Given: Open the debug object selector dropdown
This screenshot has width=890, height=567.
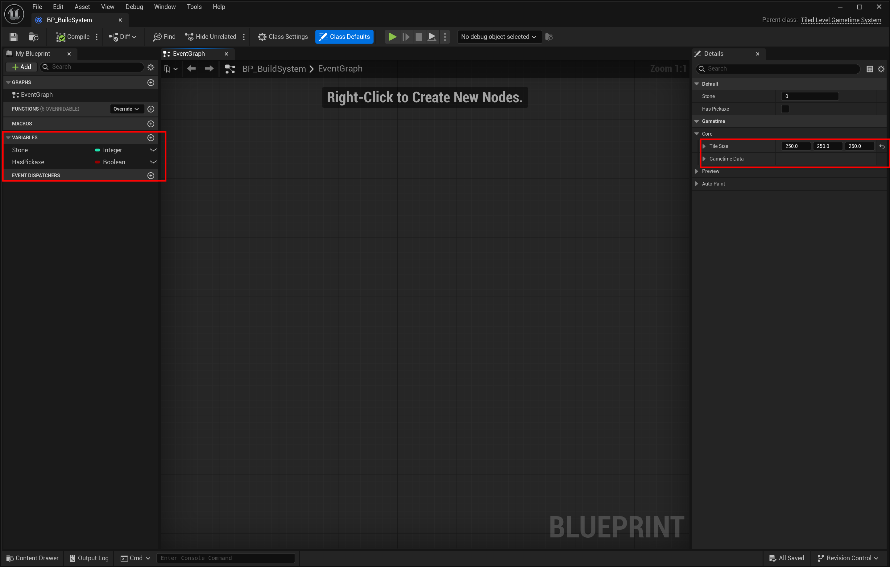Looking at the screenshot, I should coord(499,37).
